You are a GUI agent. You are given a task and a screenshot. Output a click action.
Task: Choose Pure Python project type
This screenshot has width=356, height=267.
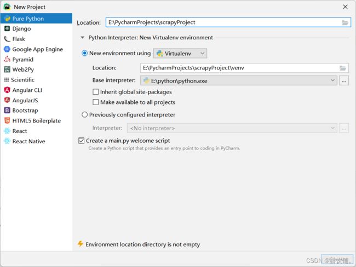point(36,19)
